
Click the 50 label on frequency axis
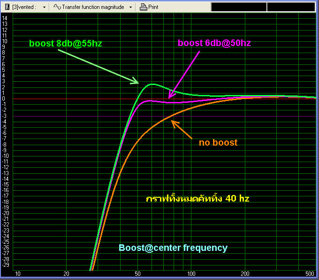pos(138,274)
